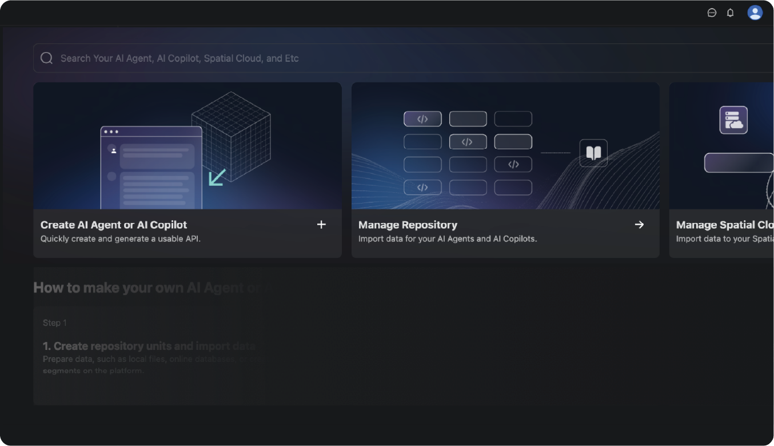This screenshot has height=446, width=774.
Task: Open the chat messages icon
Action: pos(712,13)
